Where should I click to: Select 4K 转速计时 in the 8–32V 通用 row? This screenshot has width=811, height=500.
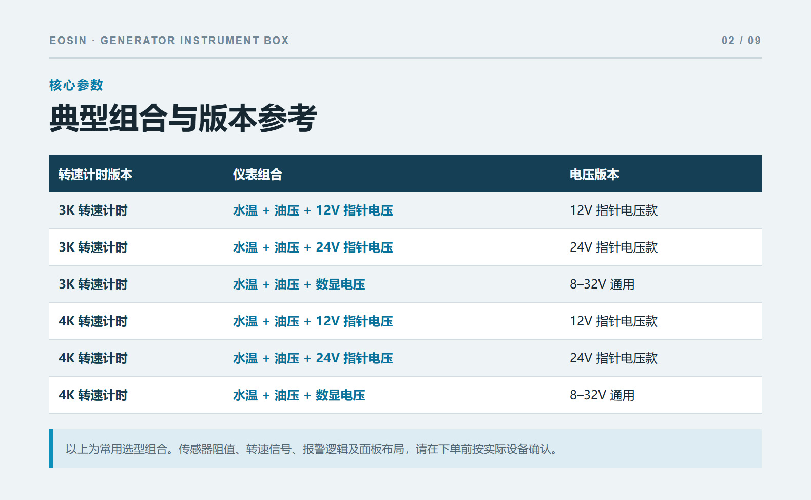pos(93,395)
